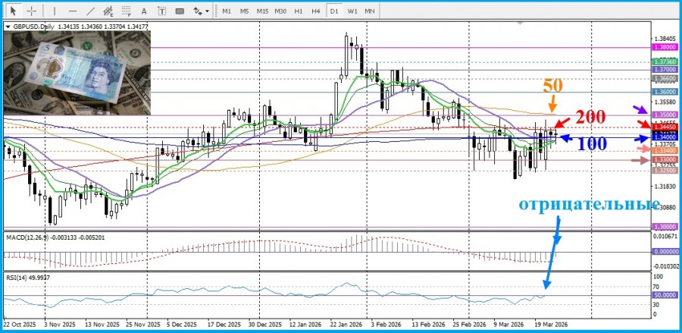Activate the crosshair tool

point(32,11)
